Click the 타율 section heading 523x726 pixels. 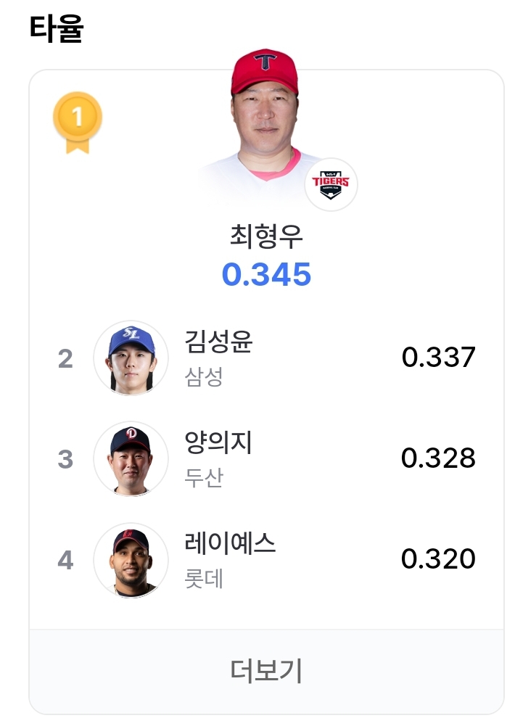click(57, 29)
